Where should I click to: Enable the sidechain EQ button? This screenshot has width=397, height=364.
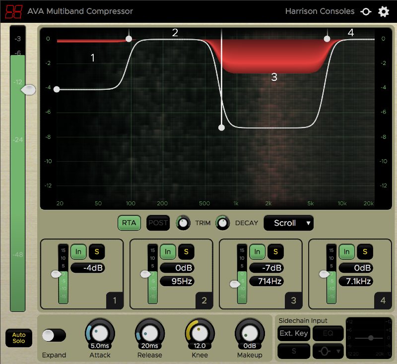[328, 334]
